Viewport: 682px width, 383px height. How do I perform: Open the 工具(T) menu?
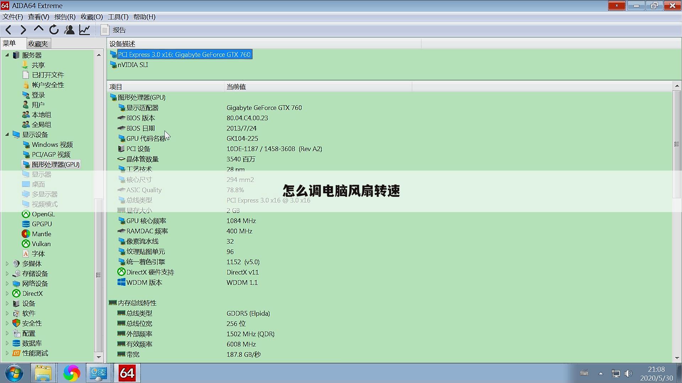click(118, 17)
